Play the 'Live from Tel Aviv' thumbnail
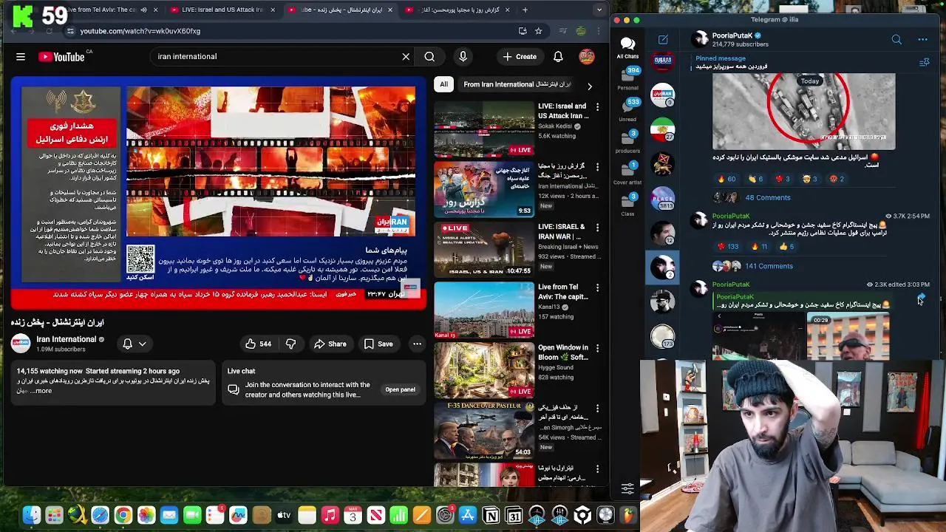946x532 pixels. (x=484, y=309)
